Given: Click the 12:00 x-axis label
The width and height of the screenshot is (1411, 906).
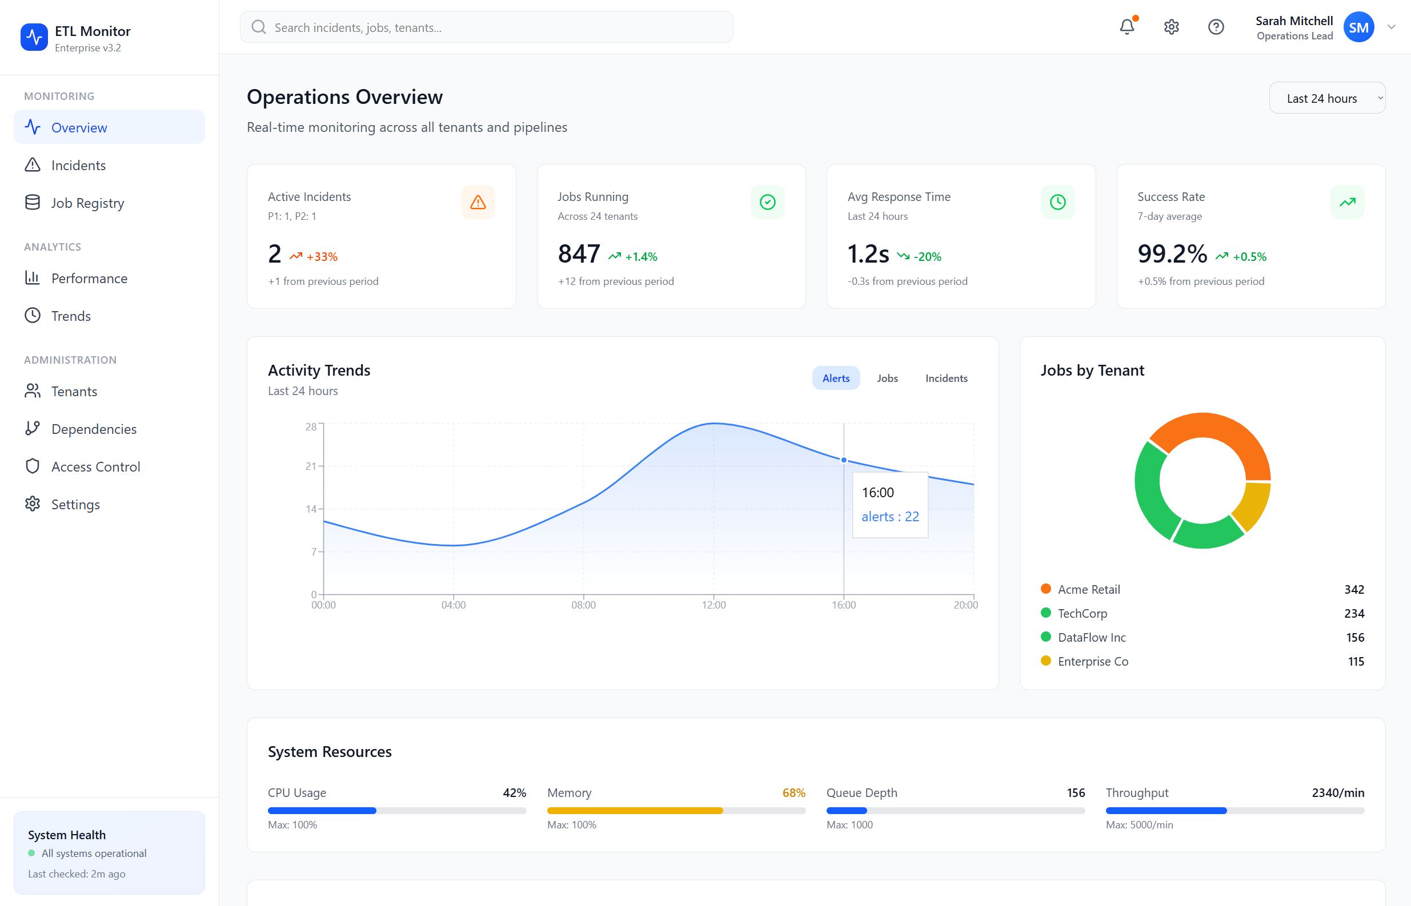Looking at the screenshot, I should [x=713, y=605].
